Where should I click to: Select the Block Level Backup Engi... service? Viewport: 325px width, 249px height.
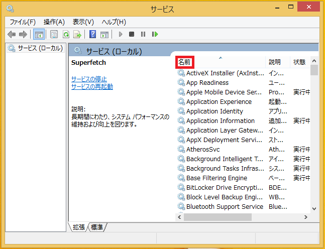tap(225, 197)
